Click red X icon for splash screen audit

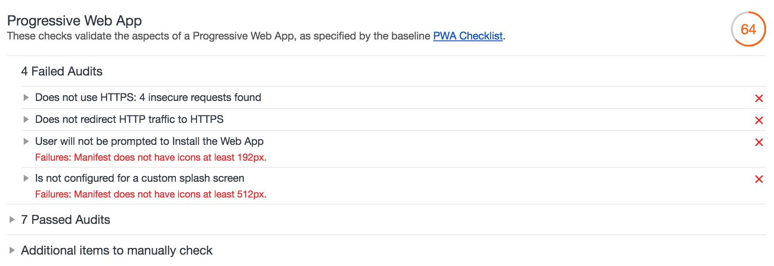click(x=759, y=179)
